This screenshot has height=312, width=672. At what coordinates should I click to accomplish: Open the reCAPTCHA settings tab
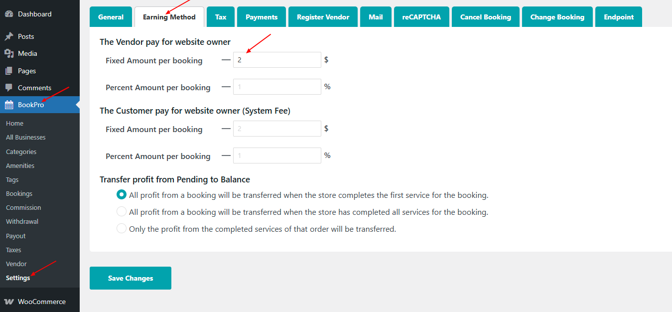pos(421,17)
